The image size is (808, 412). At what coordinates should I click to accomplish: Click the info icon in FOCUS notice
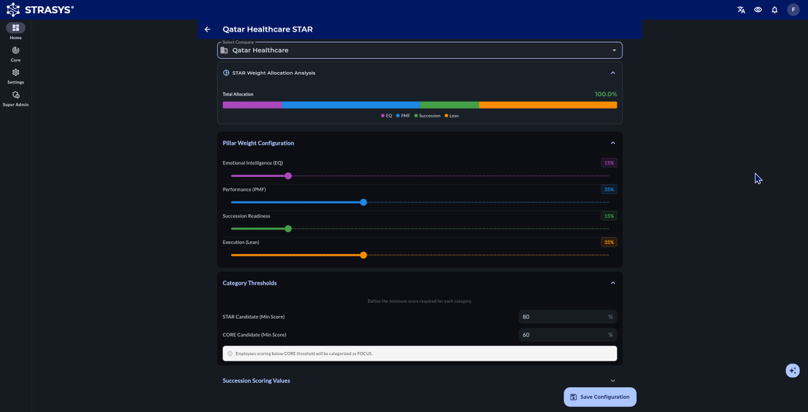[x=230, y=353]
